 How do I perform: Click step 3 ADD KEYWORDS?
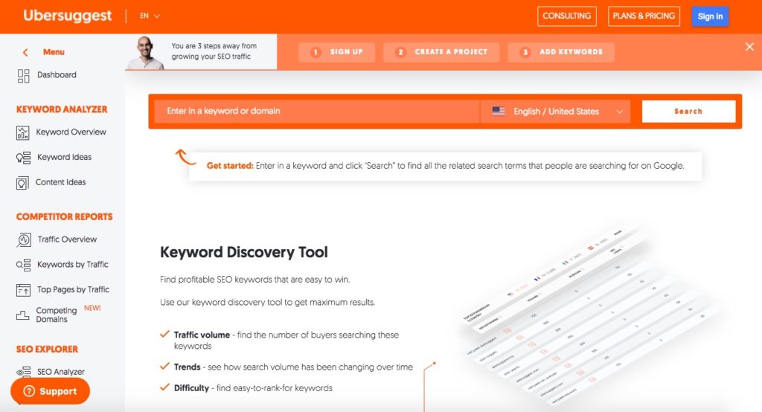561,52
